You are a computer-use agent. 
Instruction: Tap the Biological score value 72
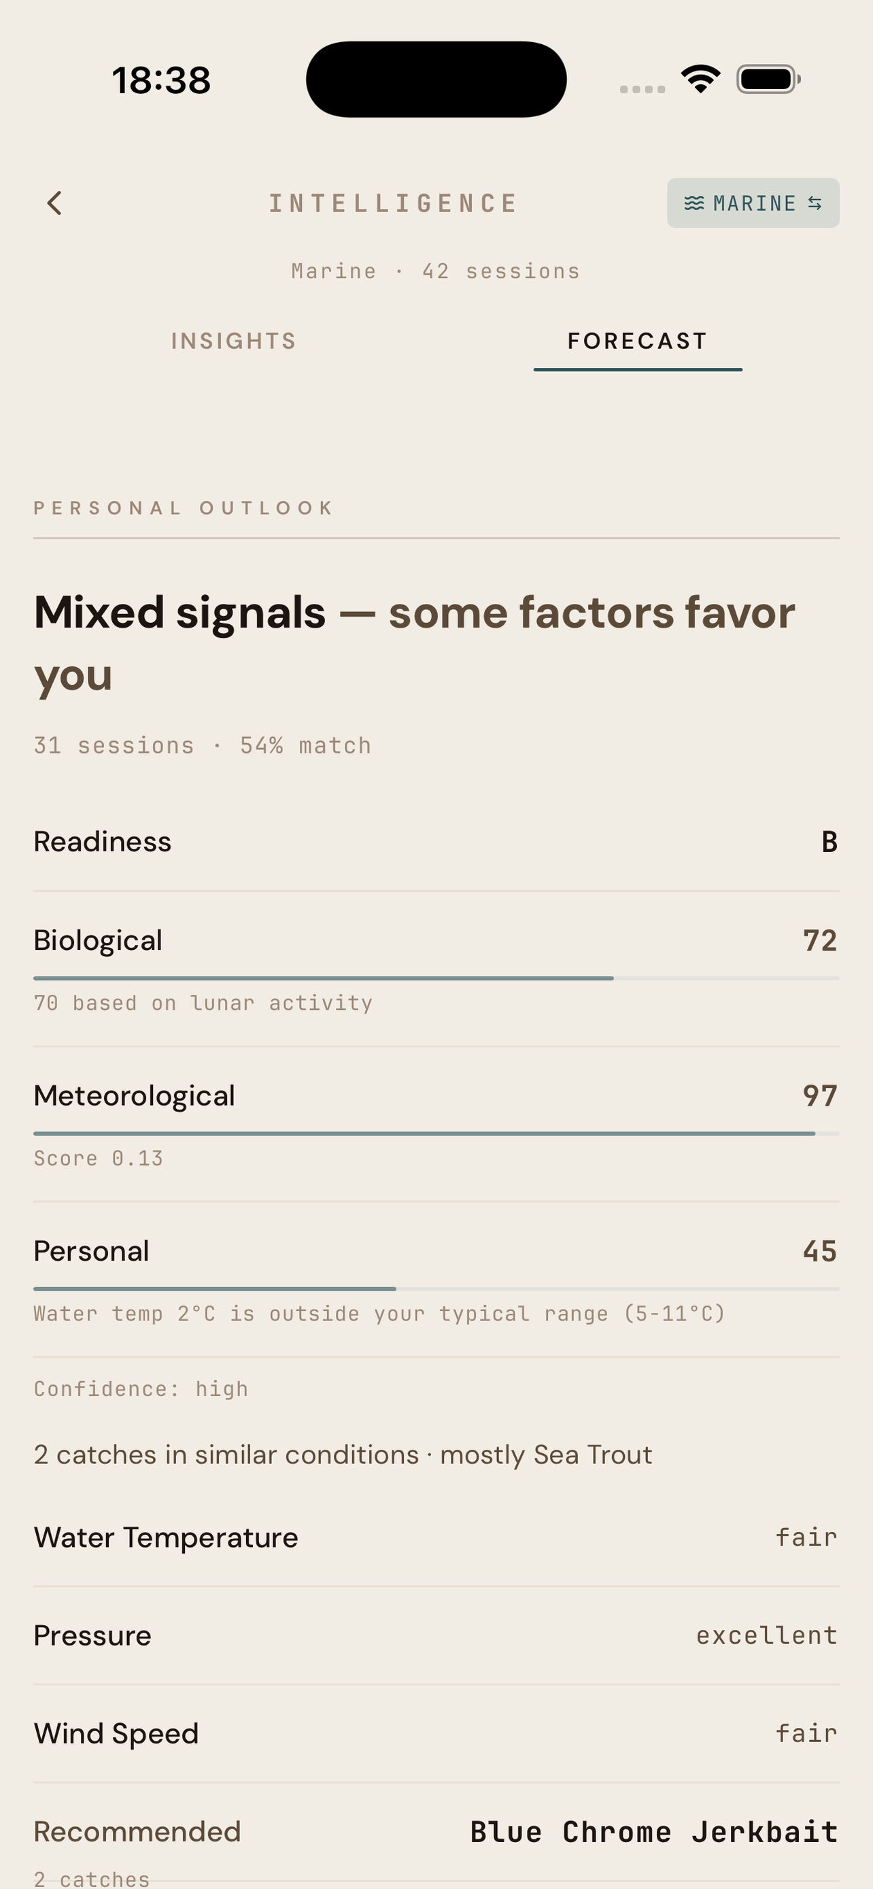[819, 941]
